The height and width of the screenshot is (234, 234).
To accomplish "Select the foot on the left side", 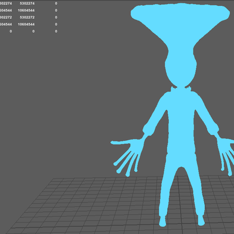I will tap(162, 221).
